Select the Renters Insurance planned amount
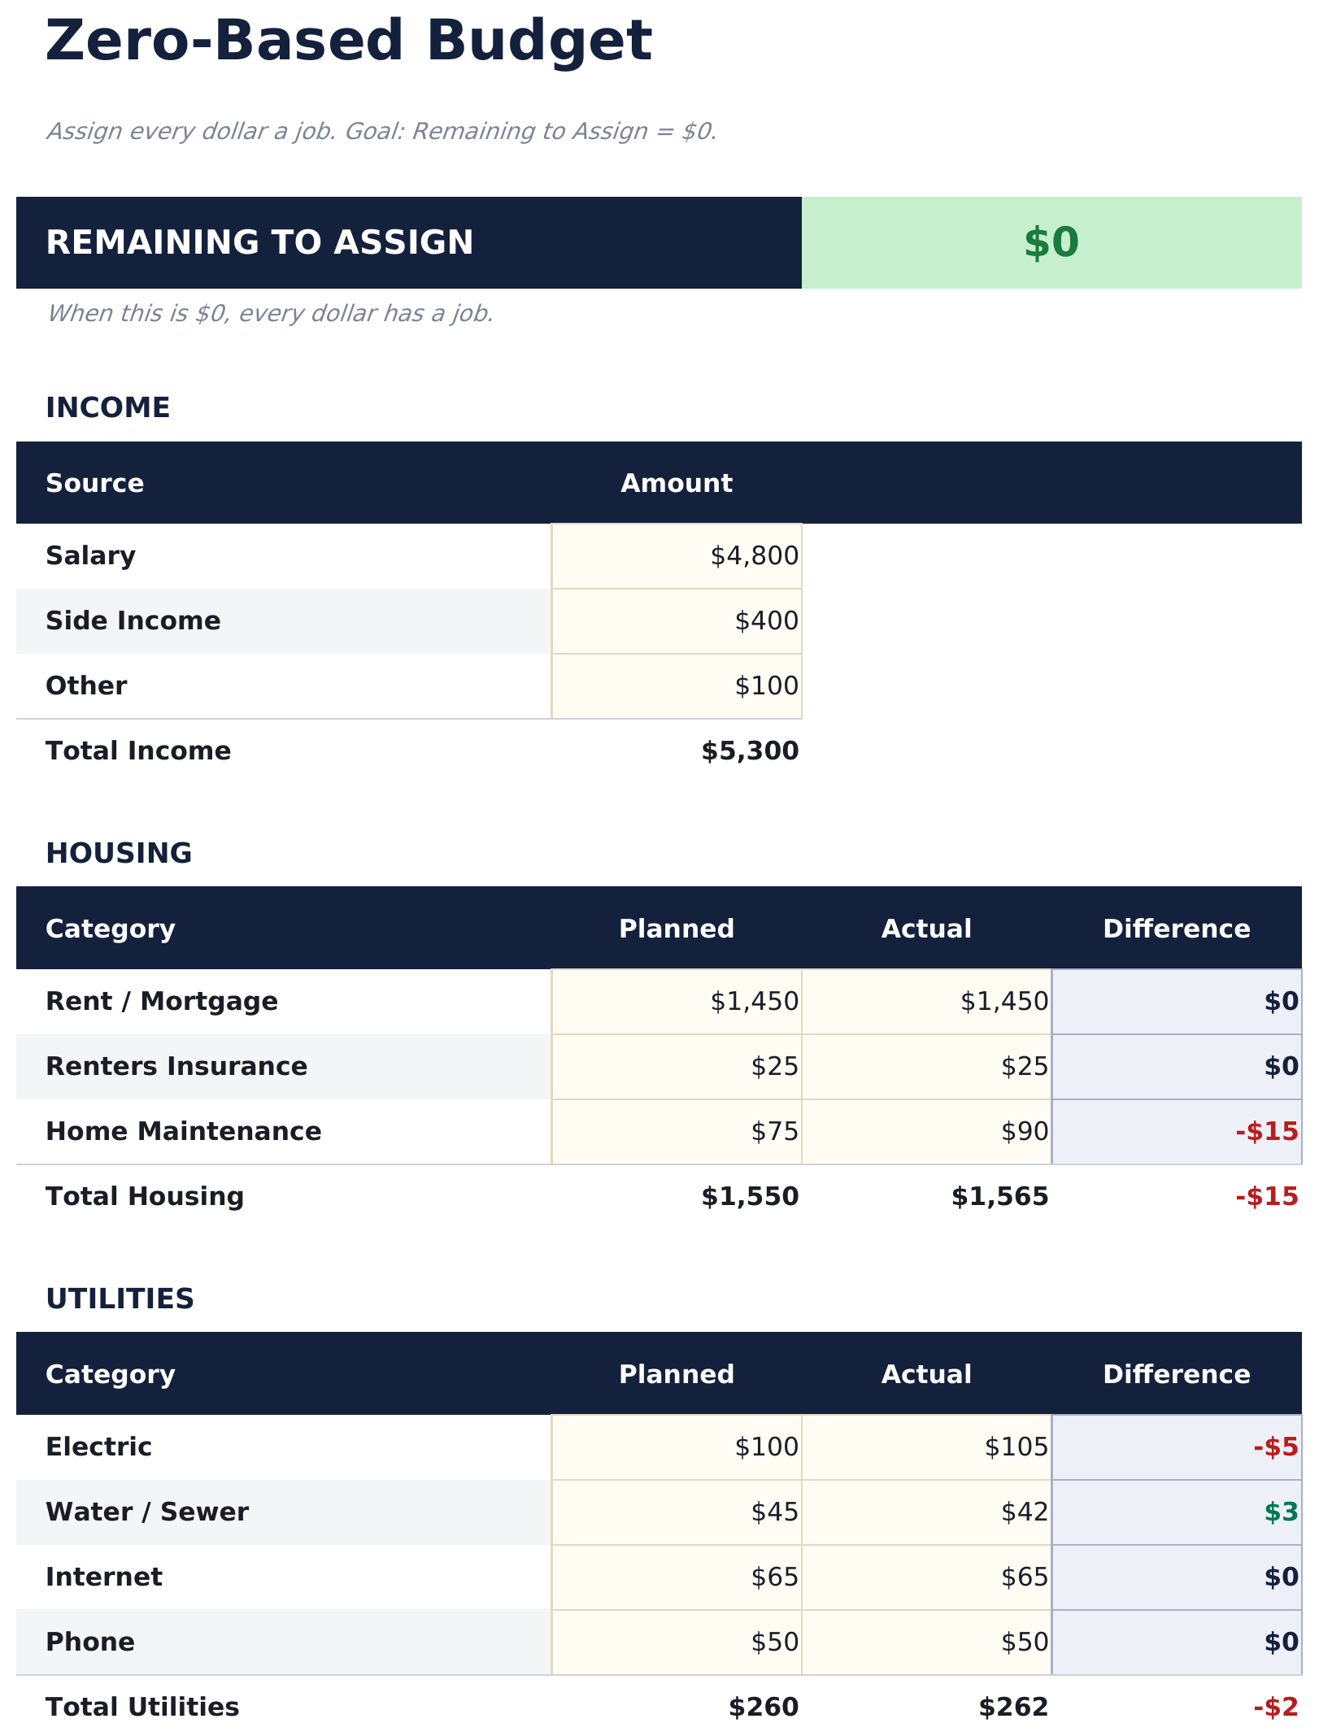Image resolution: width=1319 pixels, height=1736 pixels. pyautogui.click(x=677, y=1067)
